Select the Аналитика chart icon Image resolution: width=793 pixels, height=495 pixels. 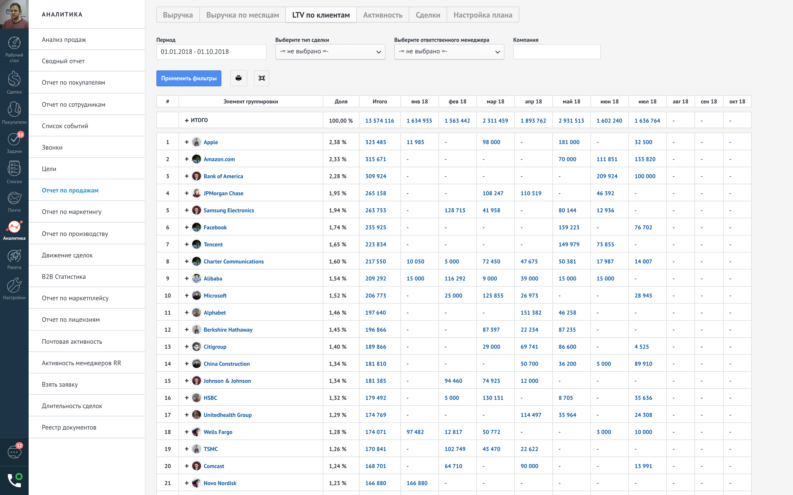coord(14,227)
